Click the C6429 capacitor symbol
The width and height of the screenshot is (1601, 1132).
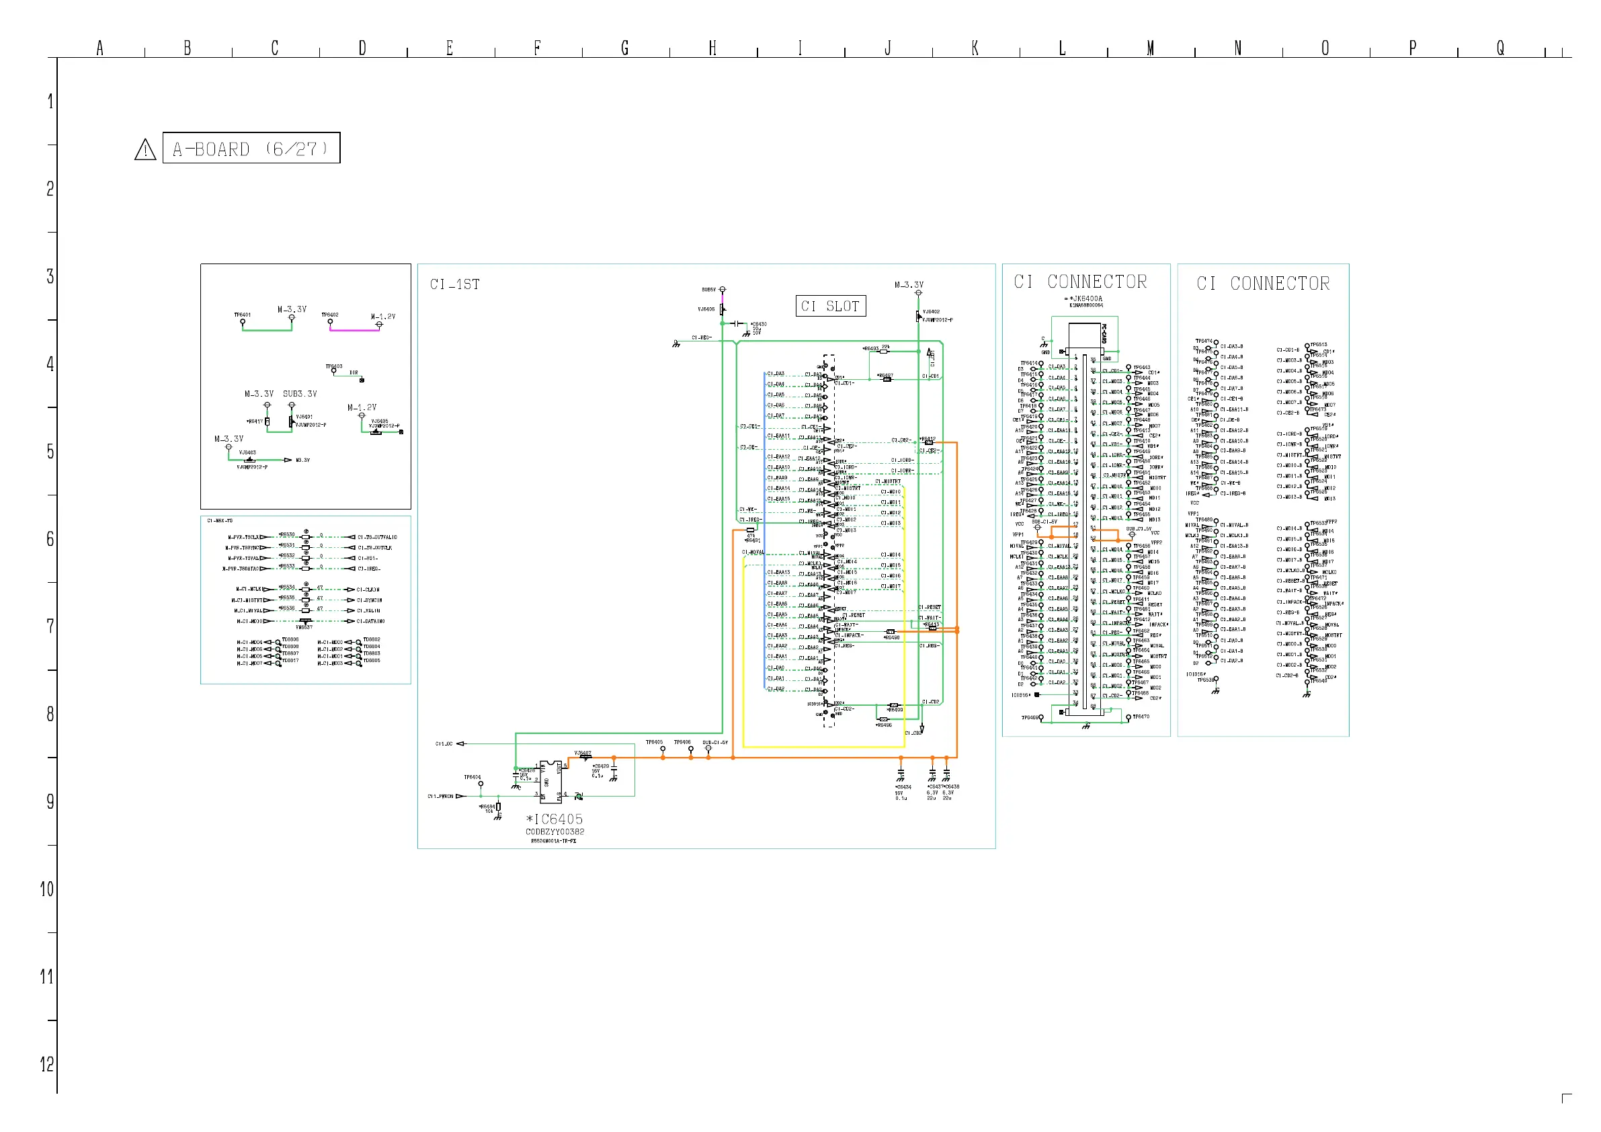tap(614, 770)
